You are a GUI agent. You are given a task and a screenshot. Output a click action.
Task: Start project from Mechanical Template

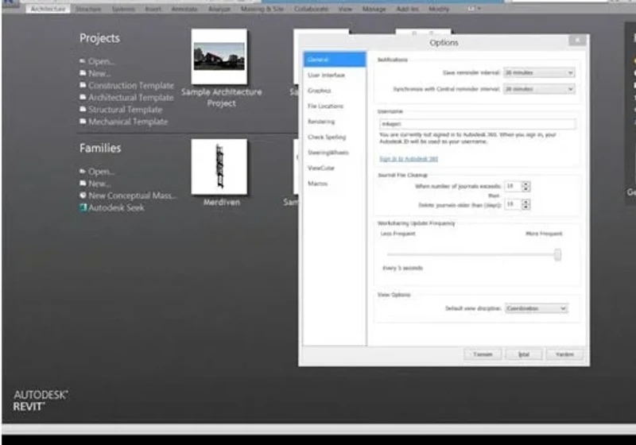[x=128, y=122]
